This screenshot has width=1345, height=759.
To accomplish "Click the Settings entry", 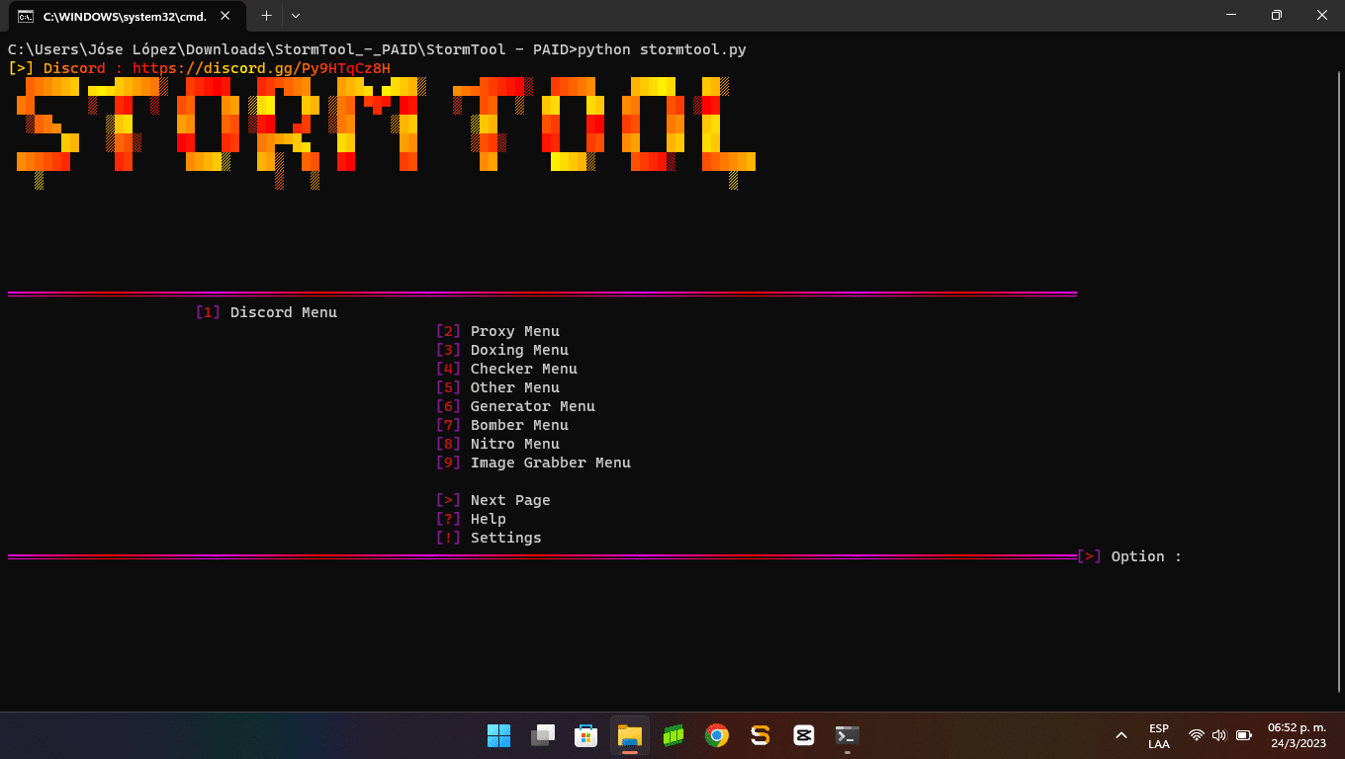I will (x=489, y=538).
